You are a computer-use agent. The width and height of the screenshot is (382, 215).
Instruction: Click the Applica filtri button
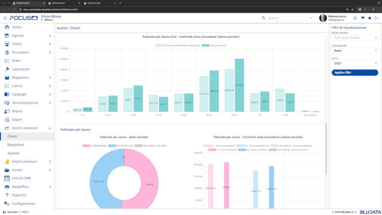click(354, 73)
